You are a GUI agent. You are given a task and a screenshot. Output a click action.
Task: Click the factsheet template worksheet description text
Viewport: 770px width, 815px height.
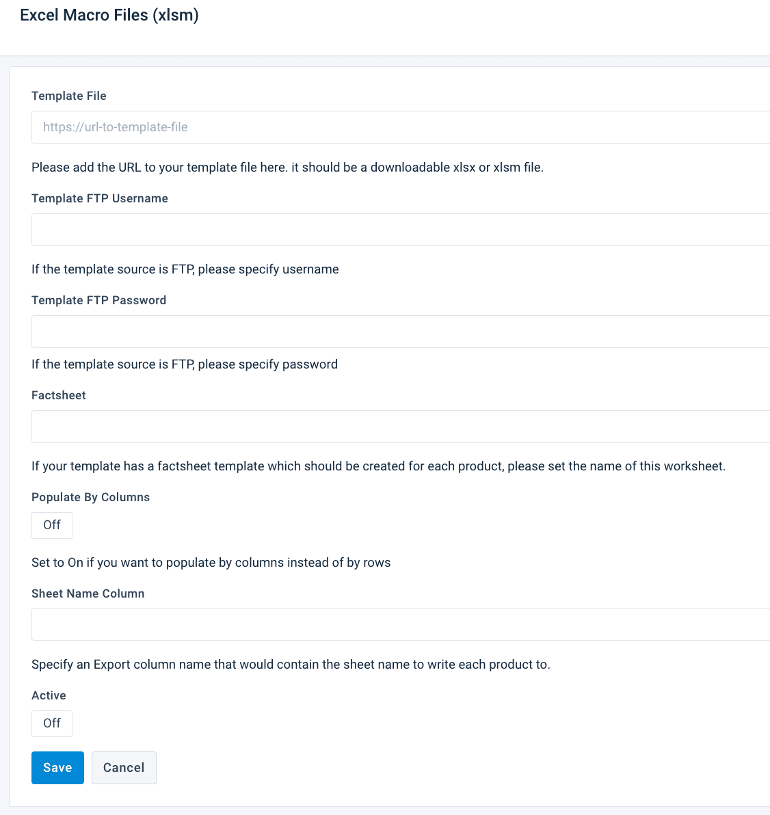(378, 466)
